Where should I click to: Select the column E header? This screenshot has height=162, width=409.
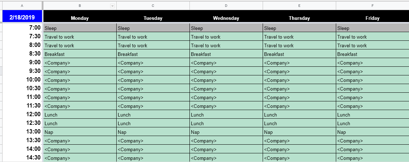pyautogui.click(x=299, y=6)
